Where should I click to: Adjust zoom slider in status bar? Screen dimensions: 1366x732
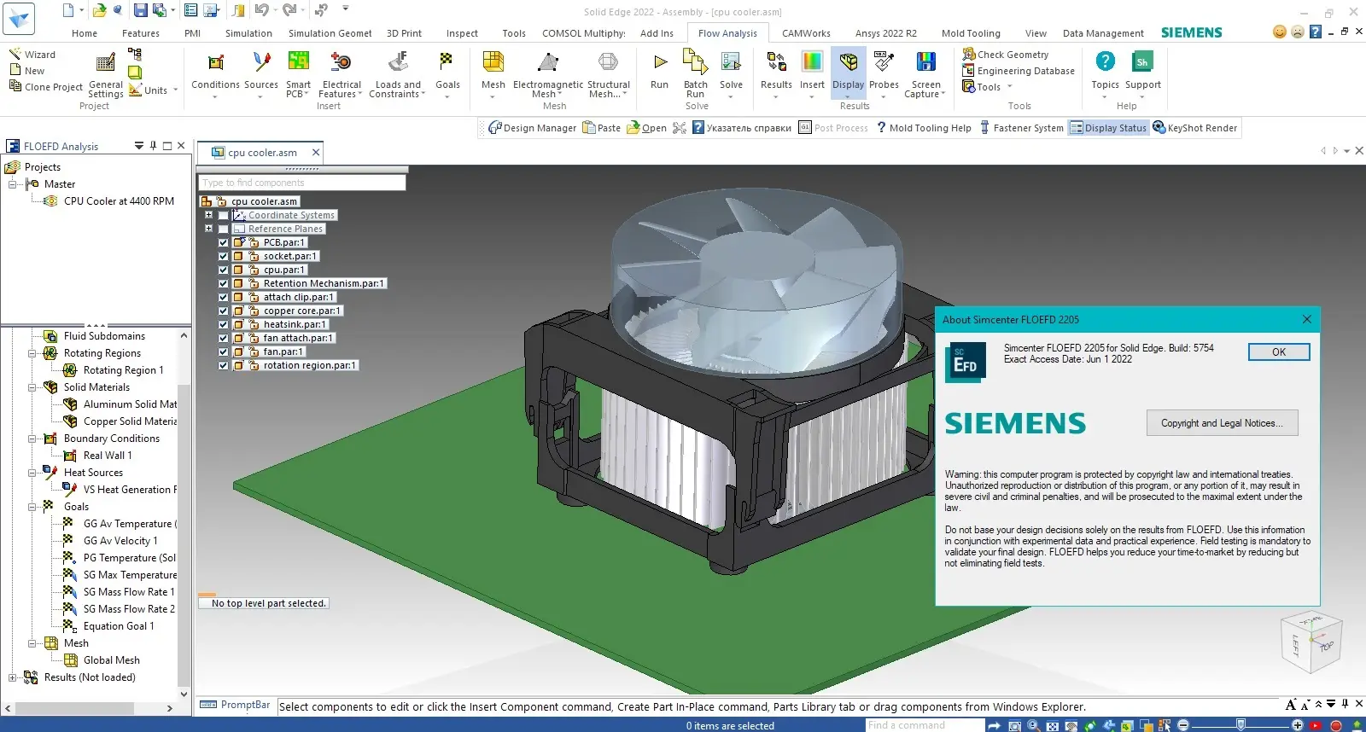pos(1240,725)
